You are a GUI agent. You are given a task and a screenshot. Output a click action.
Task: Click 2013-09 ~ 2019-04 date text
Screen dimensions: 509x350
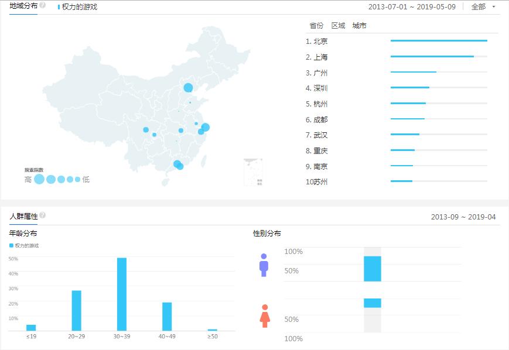click(463, 217)
